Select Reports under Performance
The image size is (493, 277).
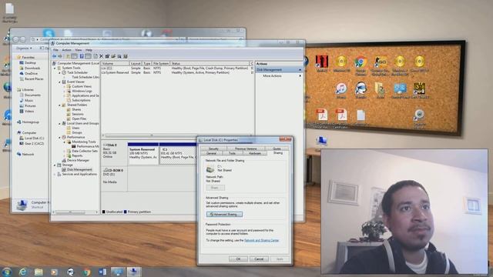coord(77,155)
